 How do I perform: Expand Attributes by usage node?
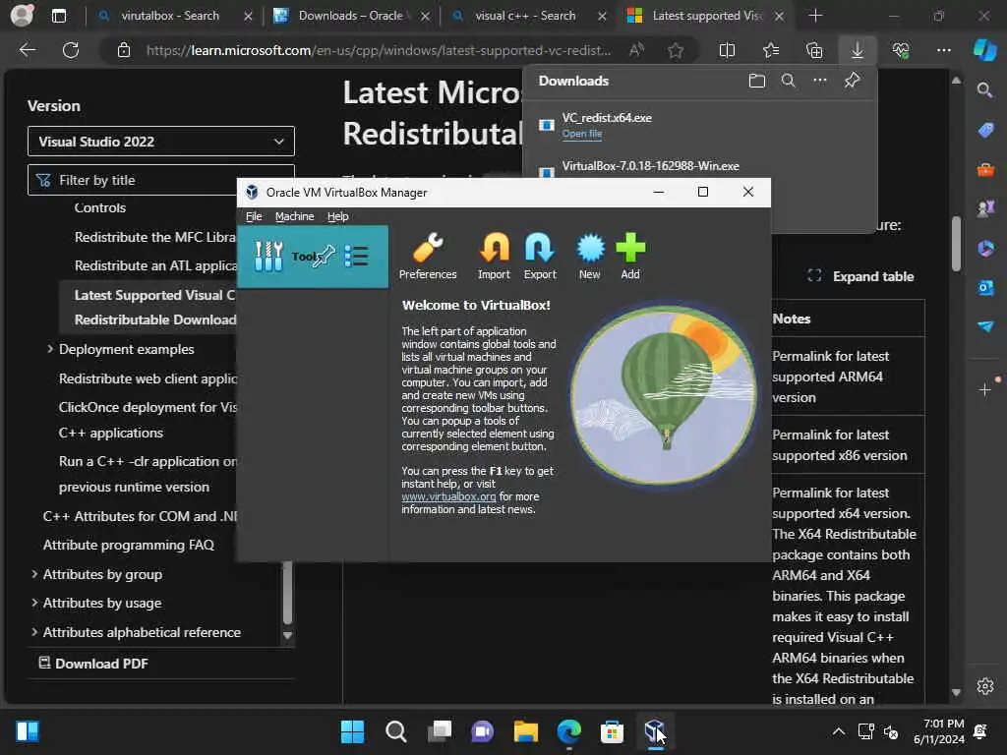(34, 603)
